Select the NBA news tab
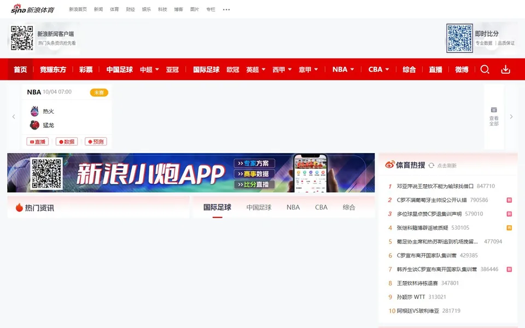 [x=293, y=207]
